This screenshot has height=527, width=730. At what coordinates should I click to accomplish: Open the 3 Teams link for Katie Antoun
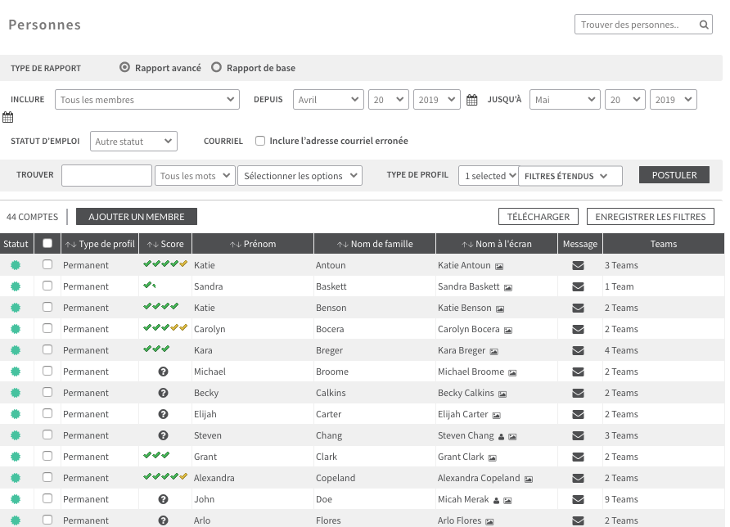(621, 265)
